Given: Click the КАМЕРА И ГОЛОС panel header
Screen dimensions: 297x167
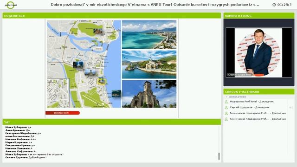Looking at the screenshot, I should (259, 16).
